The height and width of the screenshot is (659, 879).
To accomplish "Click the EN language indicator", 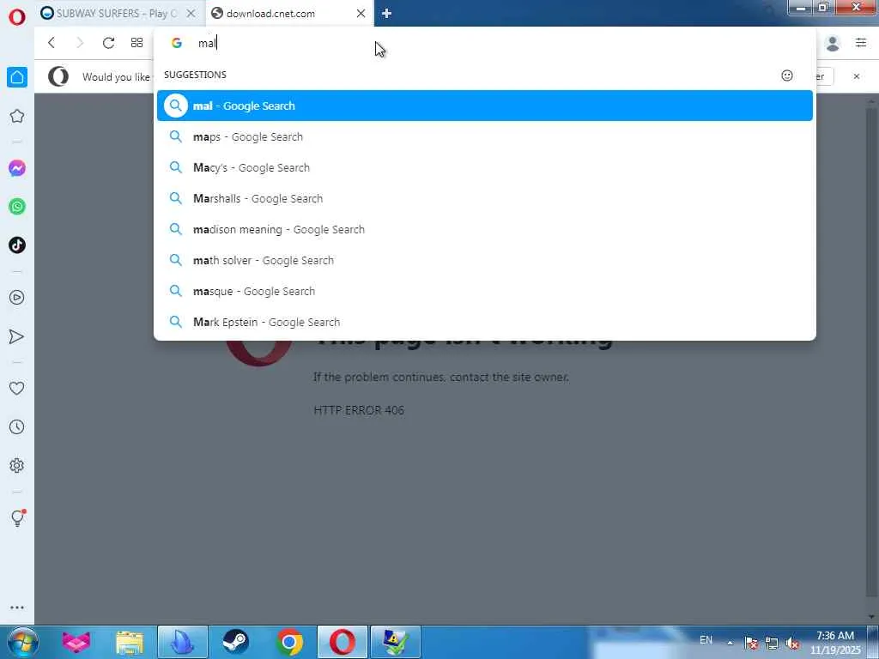I will coord(706,640).
